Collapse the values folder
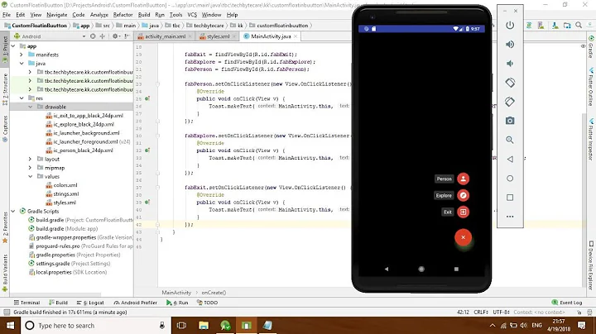The height and width of the screenshot is (334, 596). point(30,176)
